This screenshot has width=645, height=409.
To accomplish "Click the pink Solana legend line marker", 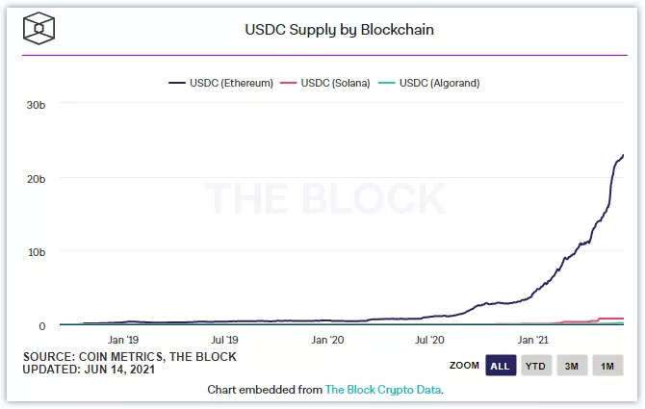I will tap(288, 83).
